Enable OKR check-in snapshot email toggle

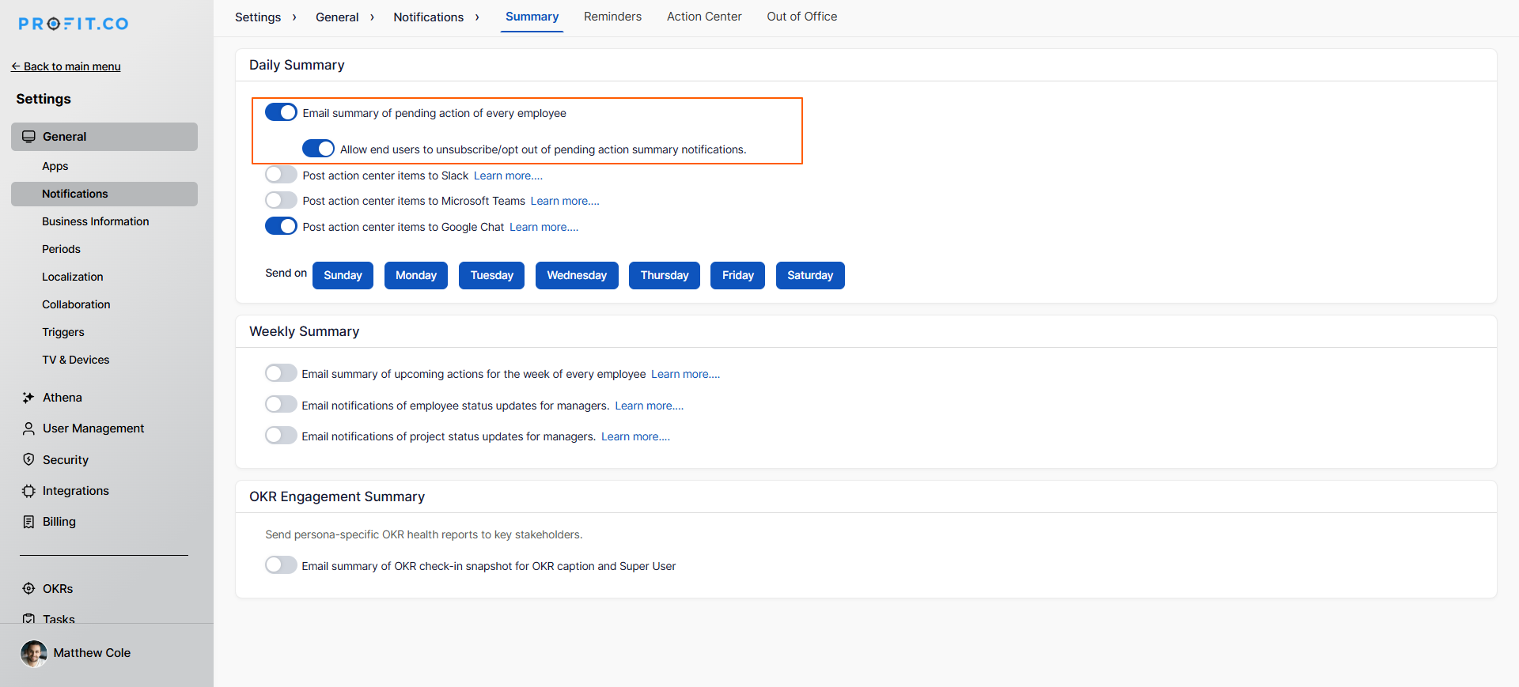coord(281,565)
